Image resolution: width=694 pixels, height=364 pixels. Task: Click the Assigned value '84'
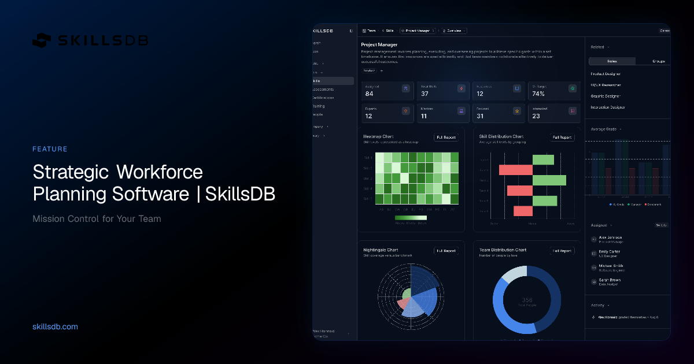(x=369, y=94)
